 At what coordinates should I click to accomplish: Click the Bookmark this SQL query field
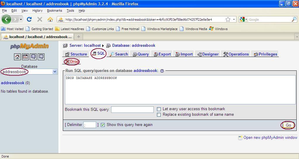[x=132, y=110]
